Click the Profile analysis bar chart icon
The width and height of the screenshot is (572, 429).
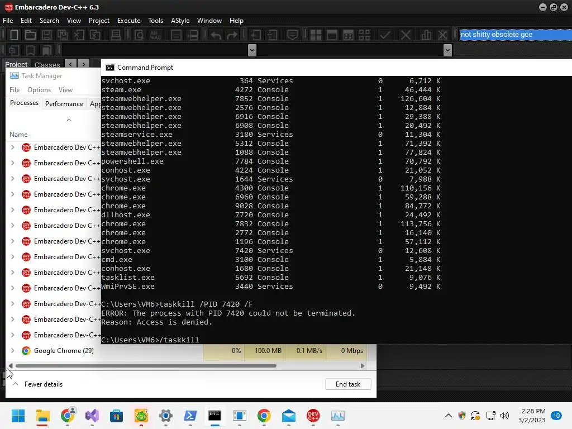(426, 35)
